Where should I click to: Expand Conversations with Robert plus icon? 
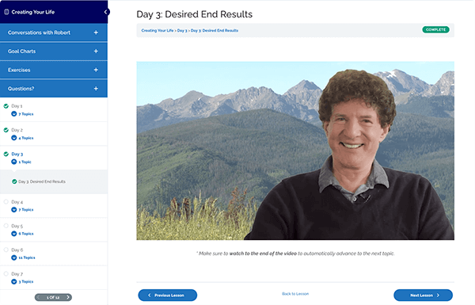96,32
